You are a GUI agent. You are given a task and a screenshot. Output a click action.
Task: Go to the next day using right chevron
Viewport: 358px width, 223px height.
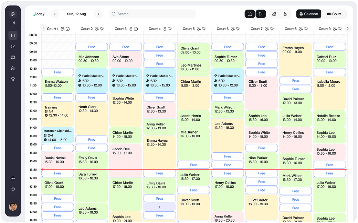point(98,14)
